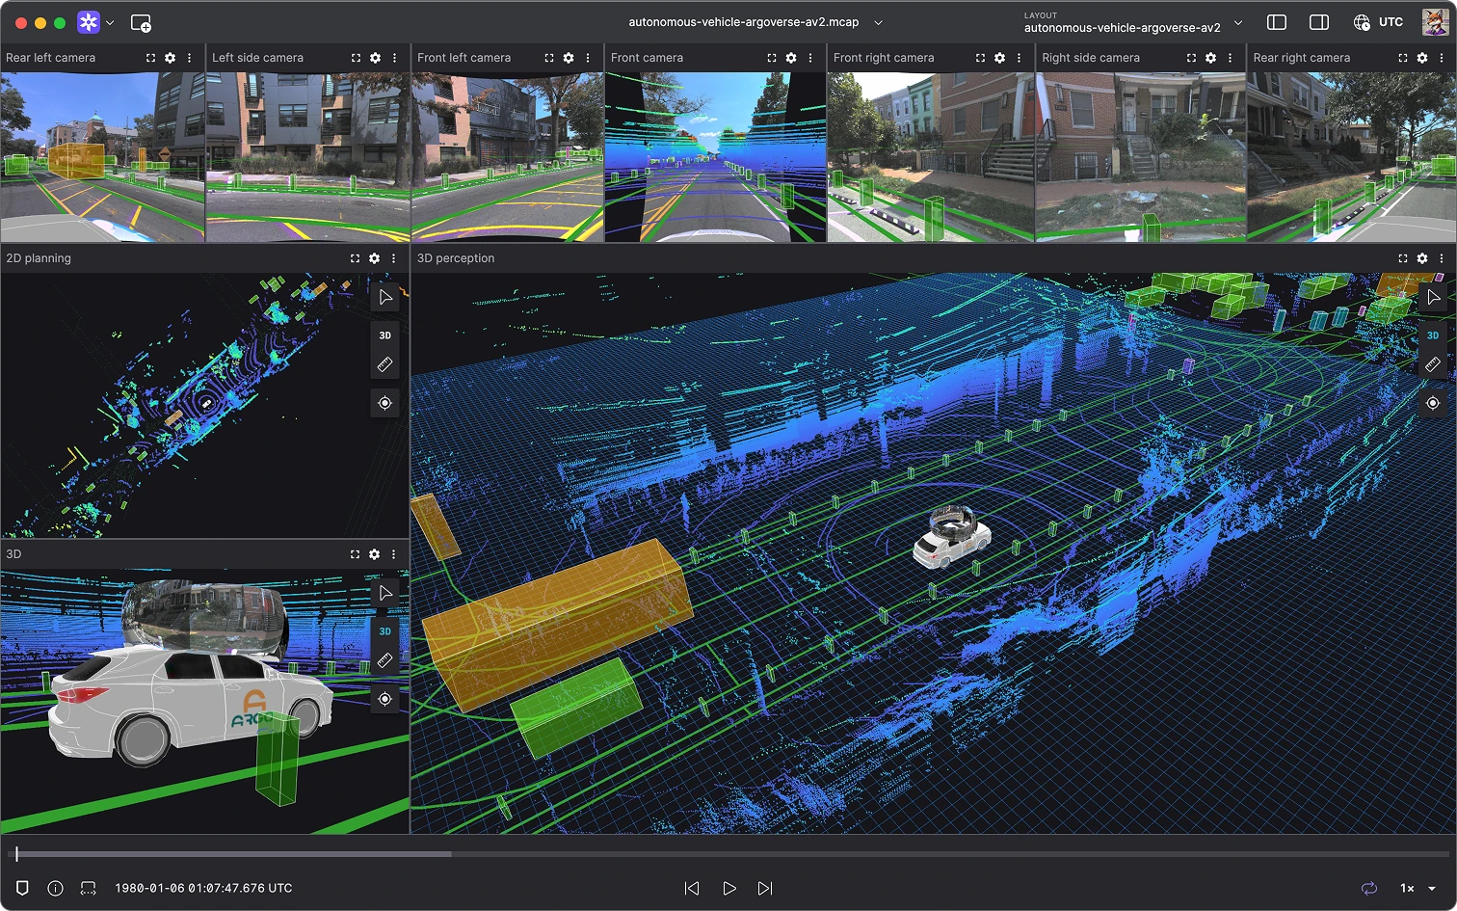Open the playback speed 1× dropdown
The height and width of the screenshot is (911, 1457).
click(1417, 888)
